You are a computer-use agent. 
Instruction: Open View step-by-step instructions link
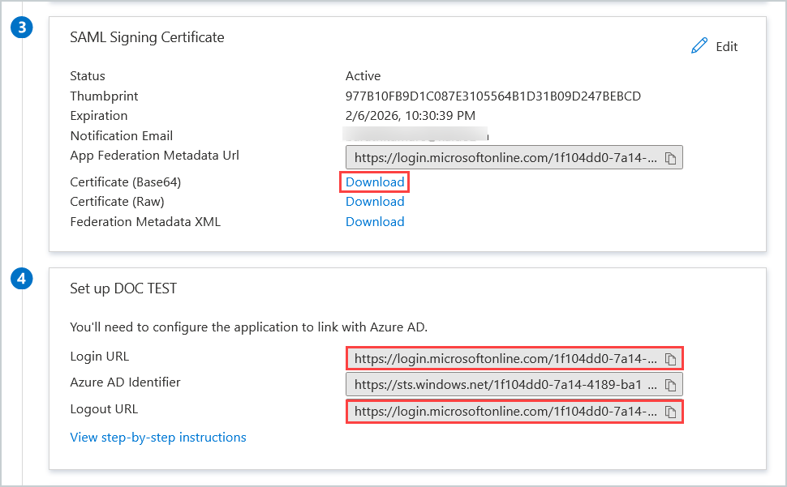[158, 438]
